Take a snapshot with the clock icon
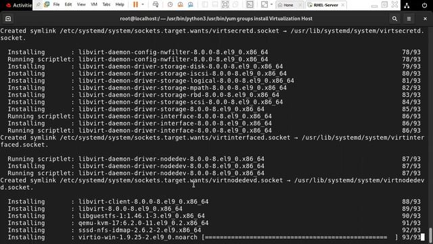Screen dimensions: 433x244 [x=170, y=5]
